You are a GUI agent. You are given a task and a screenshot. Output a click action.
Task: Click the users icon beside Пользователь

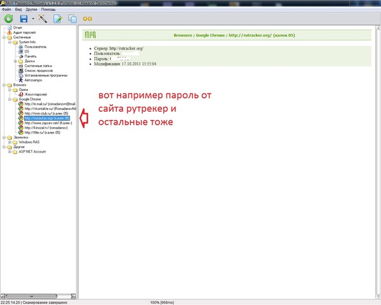pyautogui.click(x=21, y=46)
